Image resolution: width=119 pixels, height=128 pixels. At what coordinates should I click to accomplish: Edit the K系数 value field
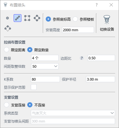coord(45,79)
